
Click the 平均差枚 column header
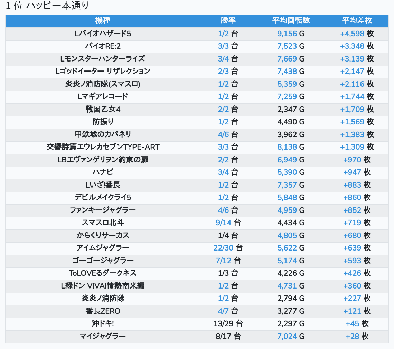[357, 21]
